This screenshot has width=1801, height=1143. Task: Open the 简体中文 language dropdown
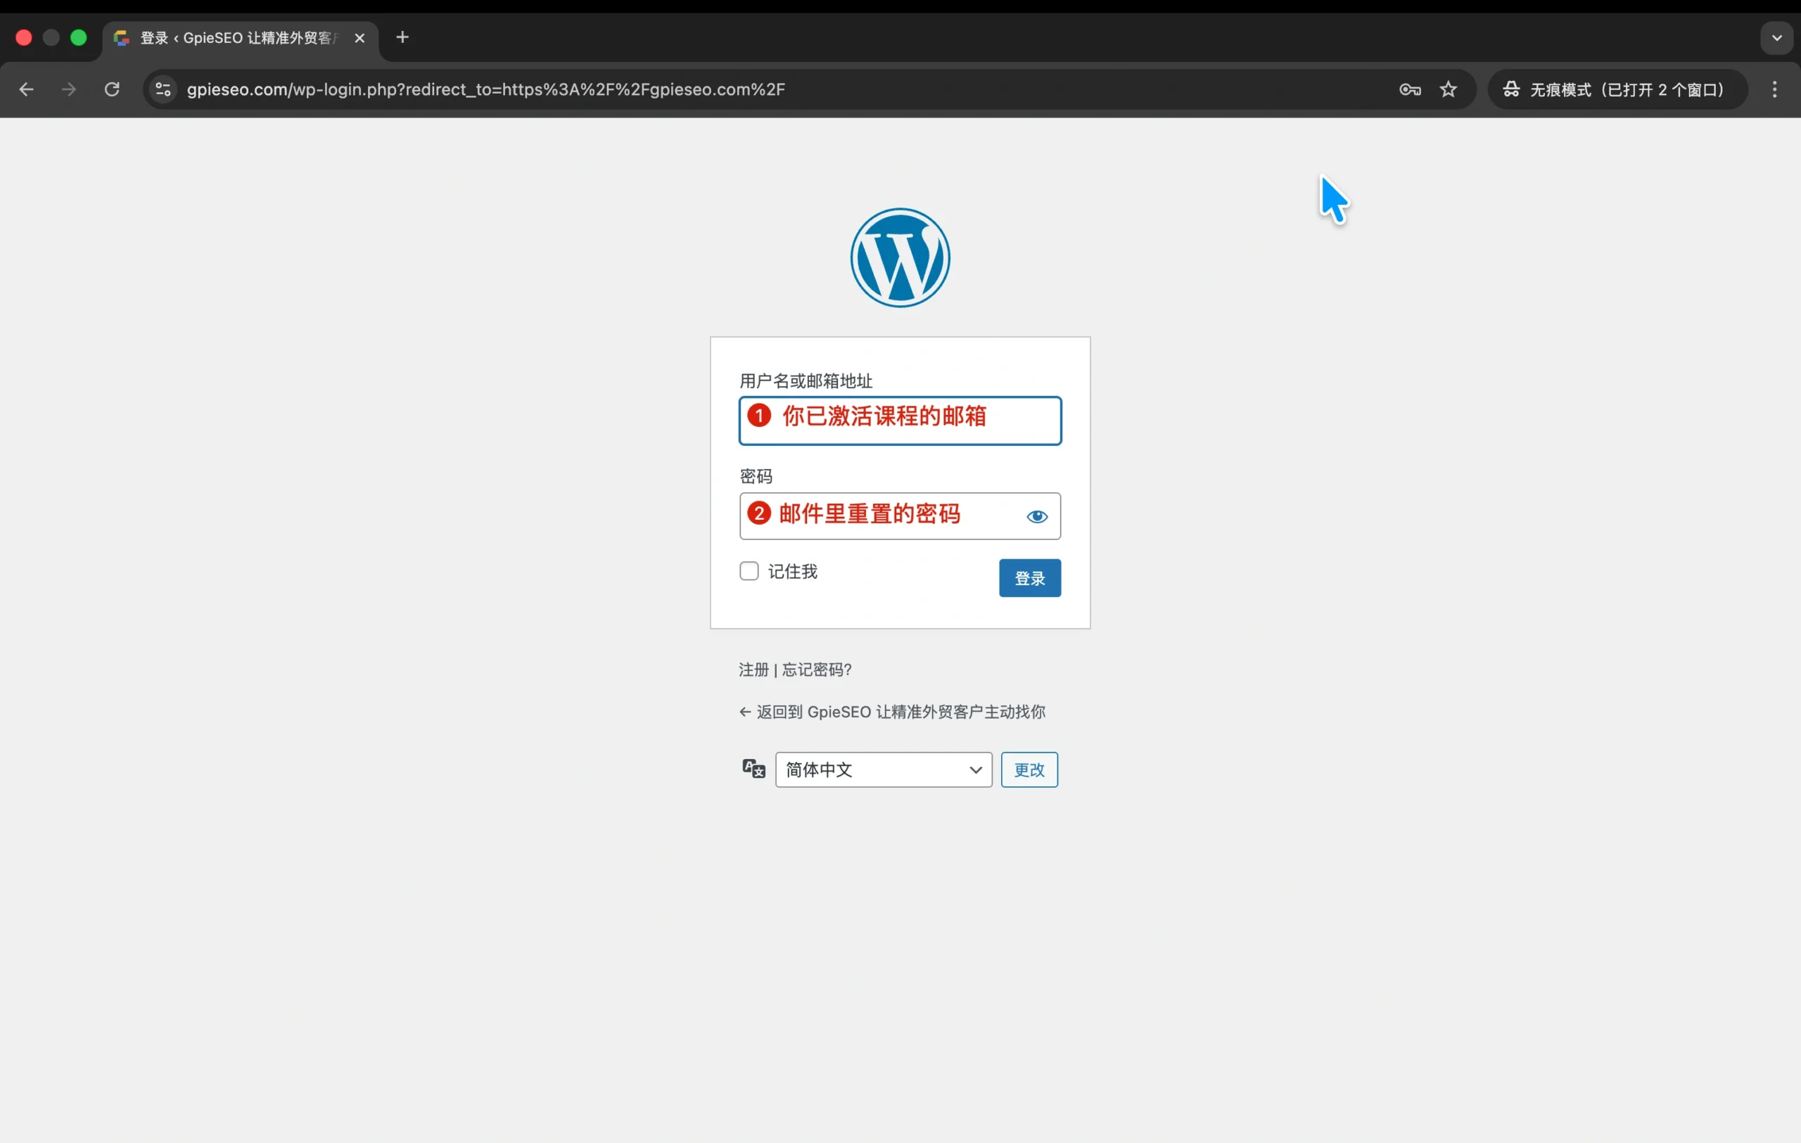point(884,770)
